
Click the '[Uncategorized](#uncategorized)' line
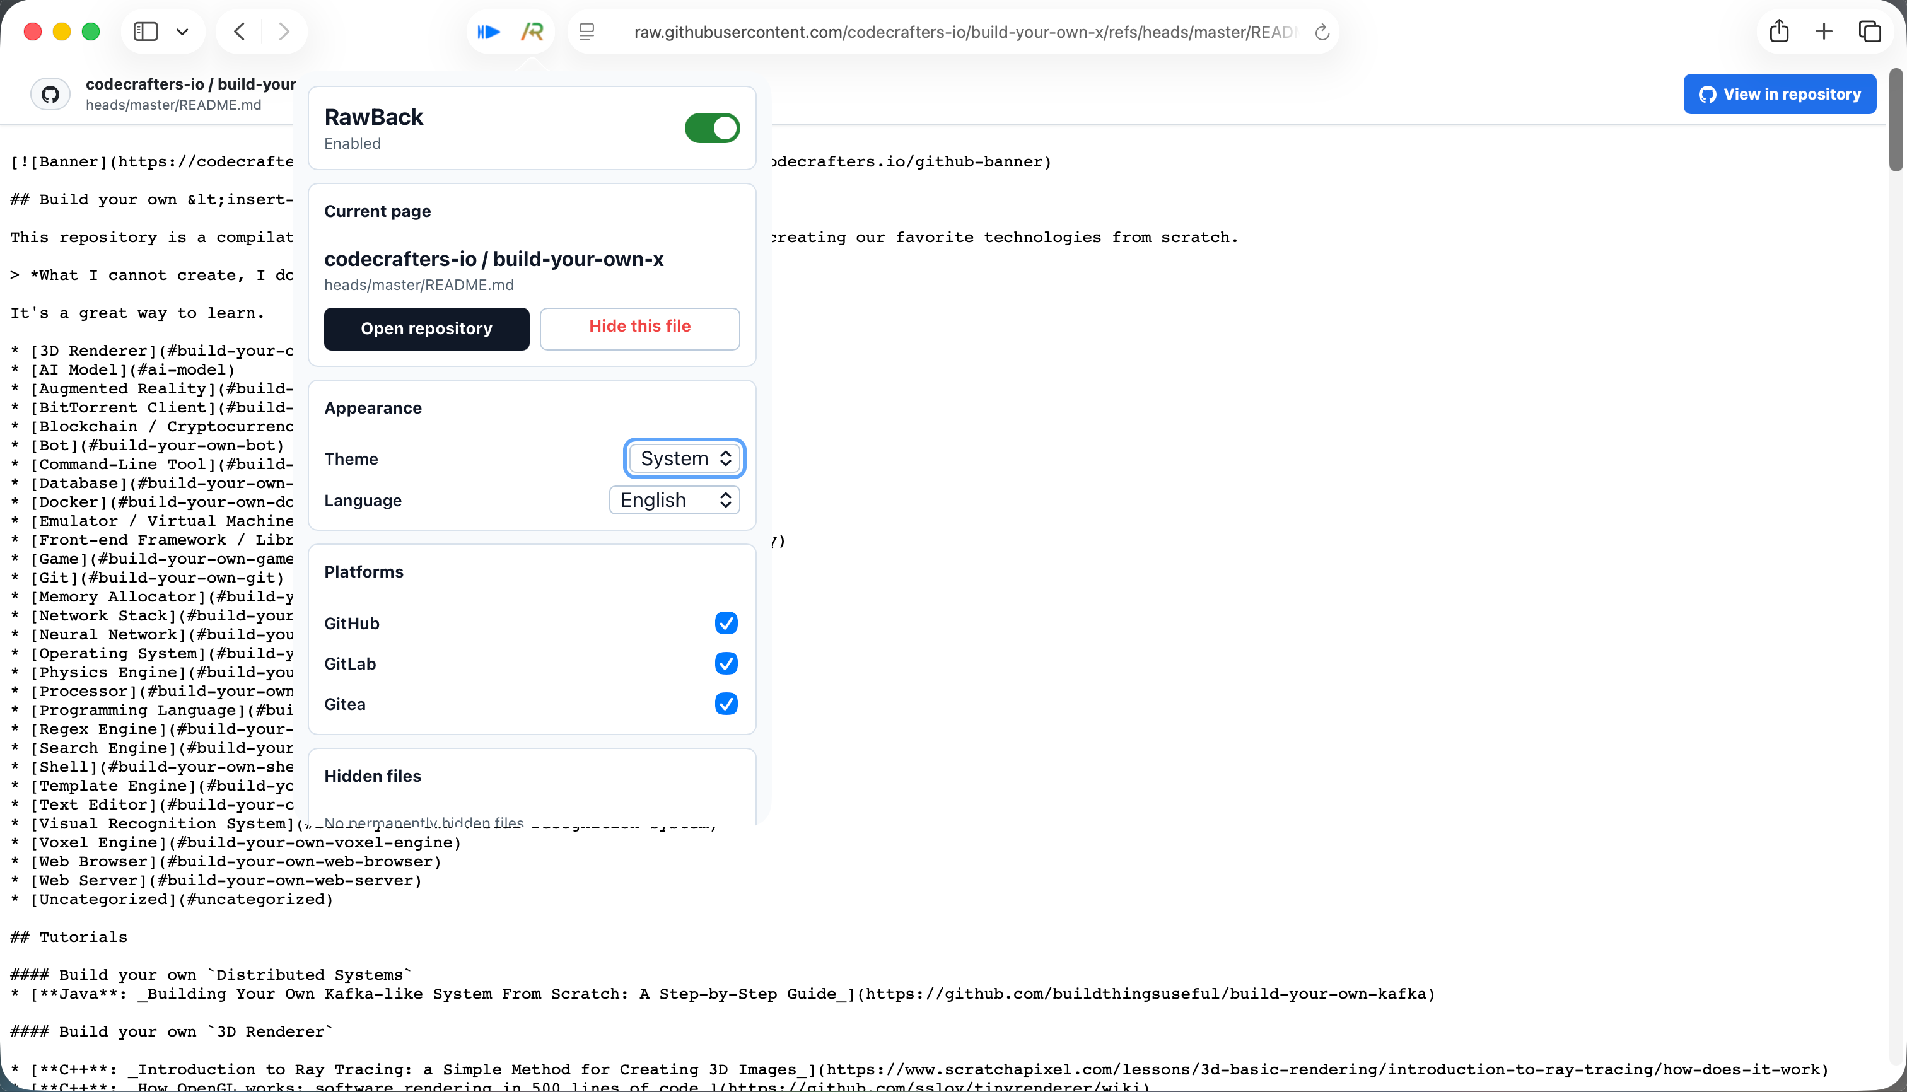click(172, 899)
